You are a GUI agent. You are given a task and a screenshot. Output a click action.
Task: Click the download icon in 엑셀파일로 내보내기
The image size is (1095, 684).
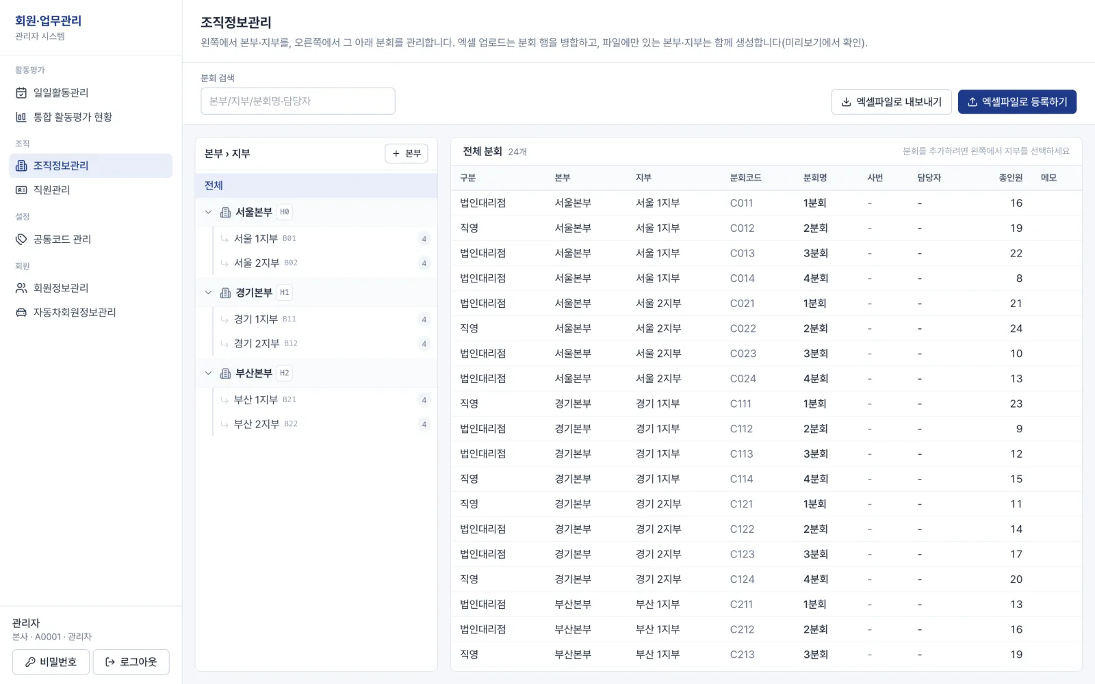(846, 102)
